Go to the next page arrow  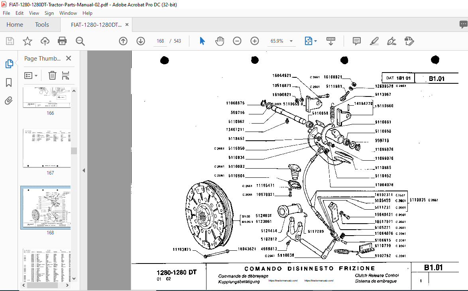(x=141, y=41)
